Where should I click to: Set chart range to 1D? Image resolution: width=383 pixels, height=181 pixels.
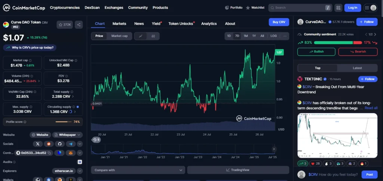point(229,36)
